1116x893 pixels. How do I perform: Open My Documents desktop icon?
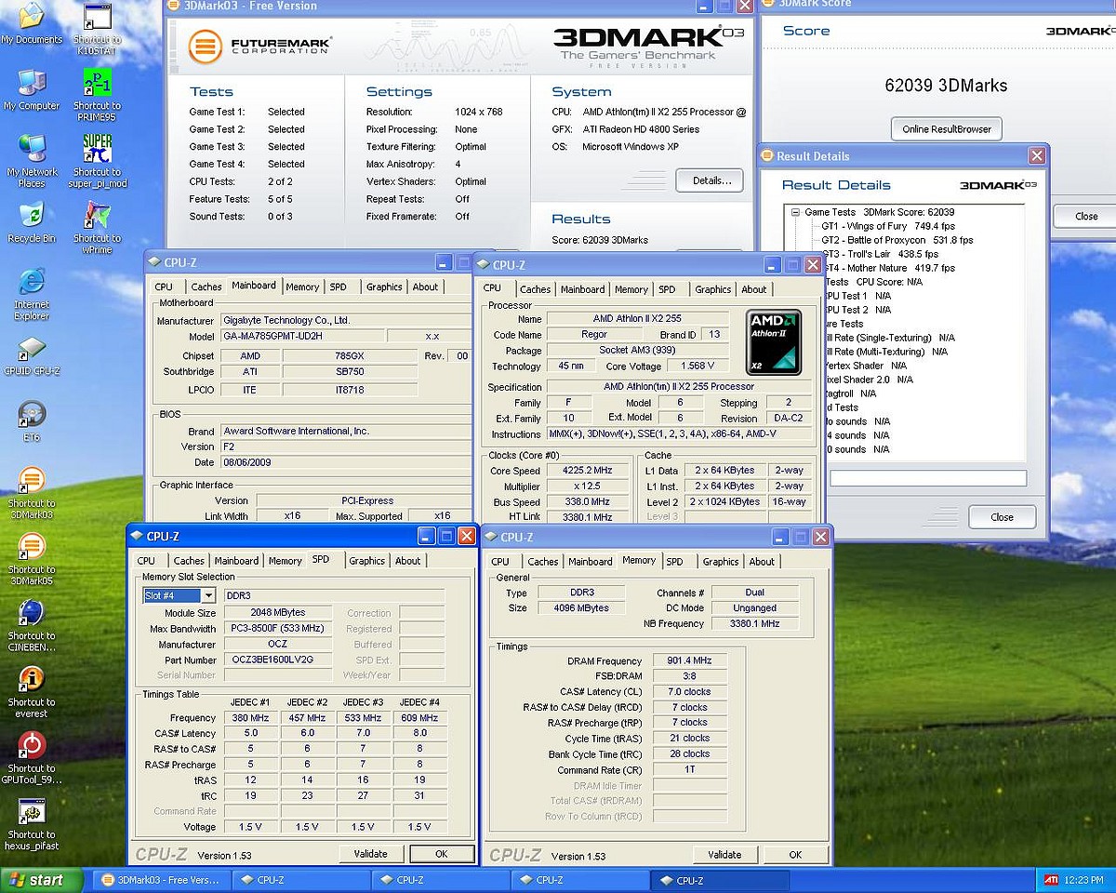point(31,24)
